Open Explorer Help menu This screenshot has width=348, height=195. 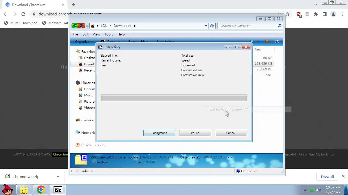[x=121, y=34]
